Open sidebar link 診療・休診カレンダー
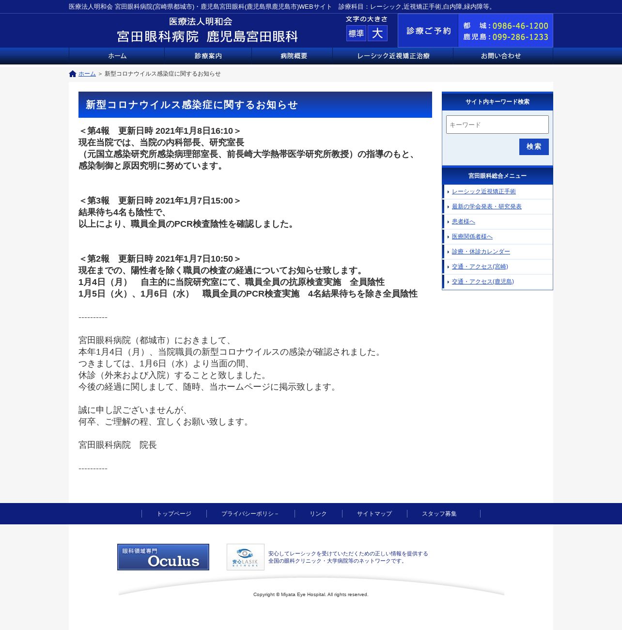 point(481,252)
